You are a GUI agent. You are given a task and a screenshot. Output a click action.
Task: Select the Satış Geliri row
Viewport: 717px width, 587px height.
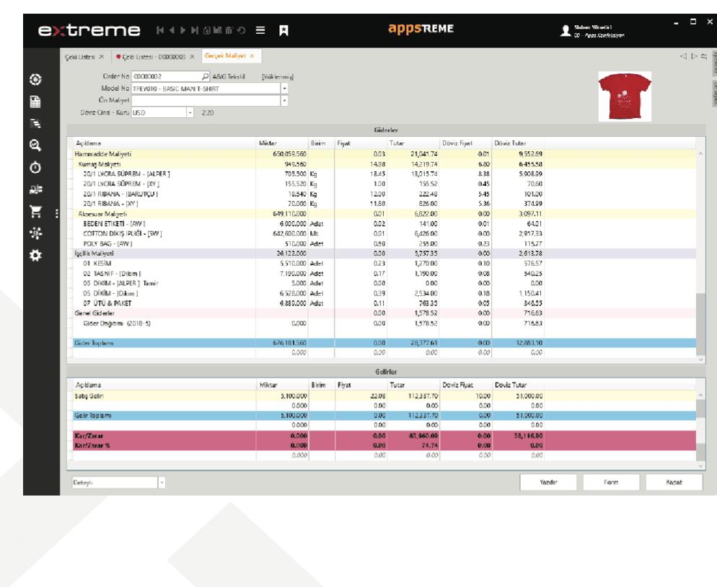(384, 396)
